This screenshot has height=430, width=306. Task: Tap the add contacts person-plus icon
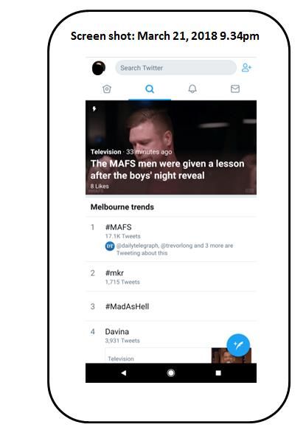[x=246, y=67]
